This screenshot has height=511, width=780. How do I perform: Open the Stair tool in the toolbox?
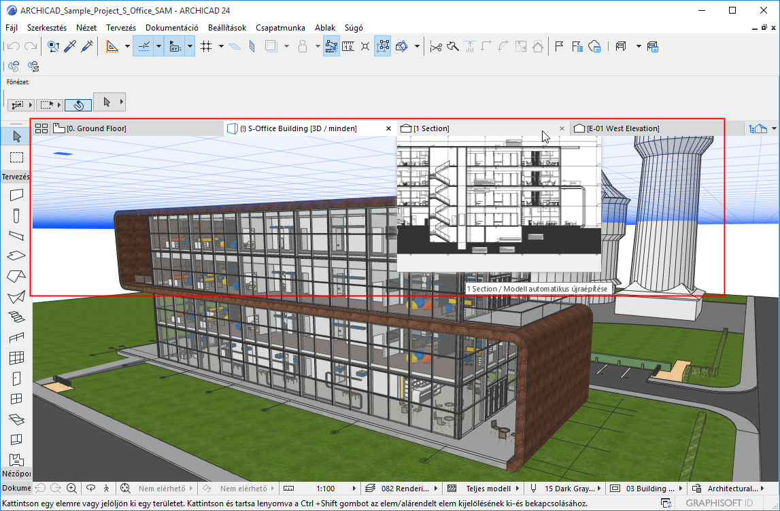point(17,317)
